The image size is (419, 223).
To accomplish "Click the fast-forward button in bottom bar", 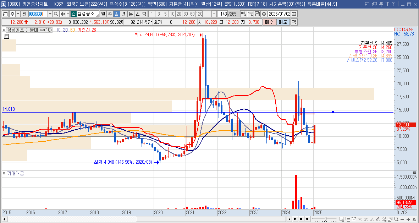I will 307,219.
